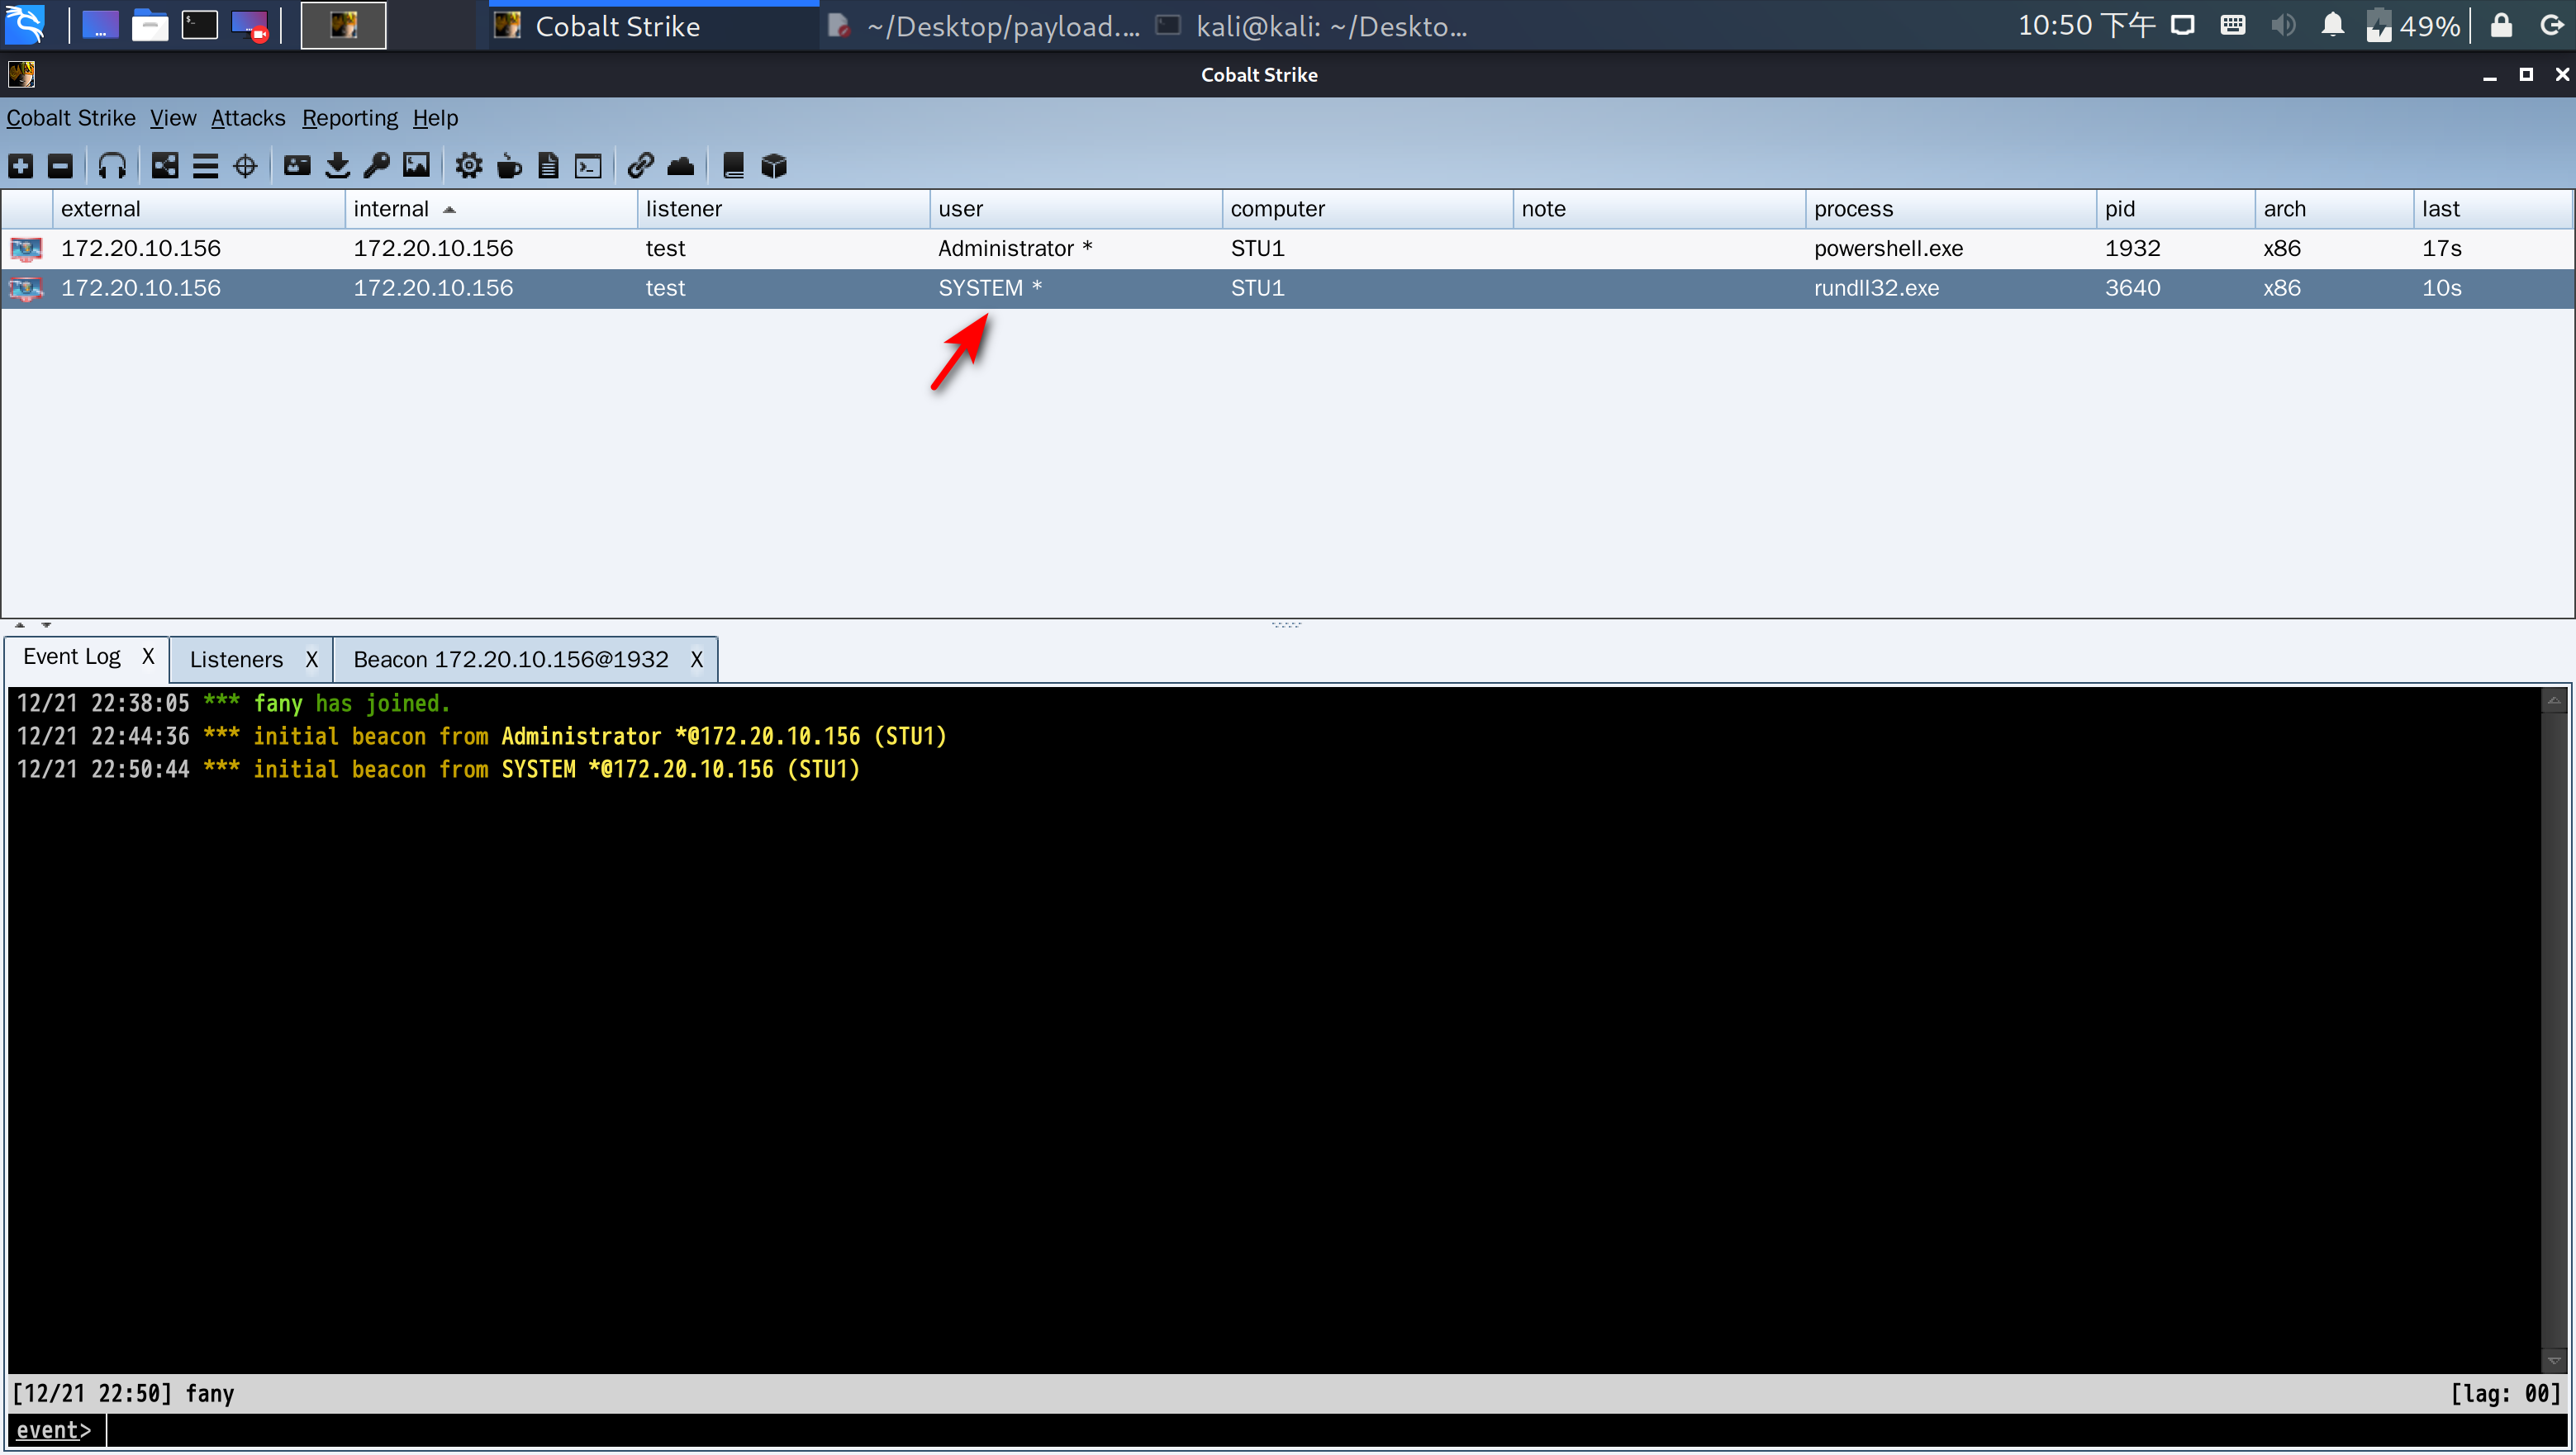Switch to the Listeners tab
This screenshot has width=2576, height=1455.
click(236, 660)
